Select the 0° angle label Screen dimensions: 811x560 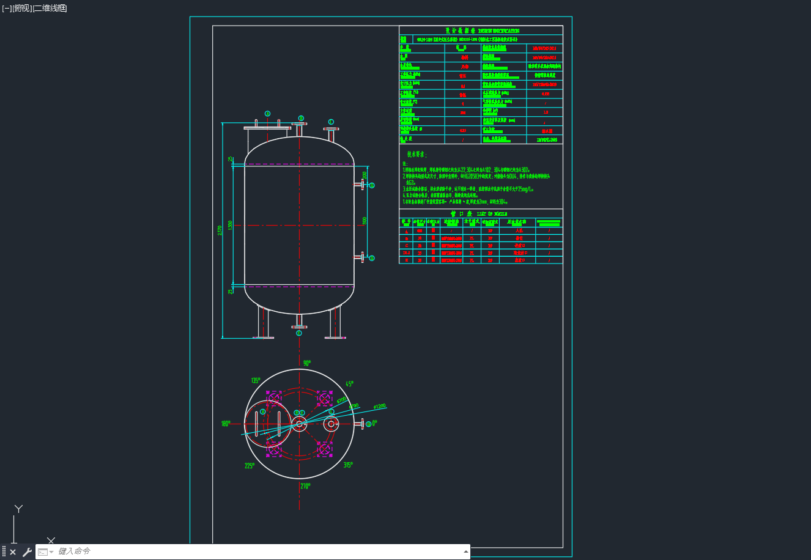pos(374,422)
